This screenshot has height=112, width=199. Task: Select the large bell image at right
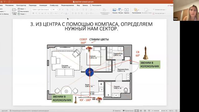(146, 53)
